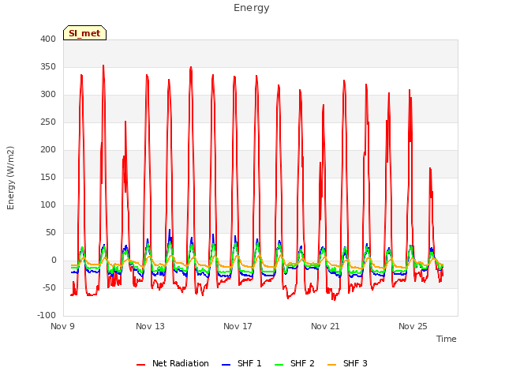
Task: Click the 300 y-axis tick label
Action: pyautogui.click(x=48, y=95)
